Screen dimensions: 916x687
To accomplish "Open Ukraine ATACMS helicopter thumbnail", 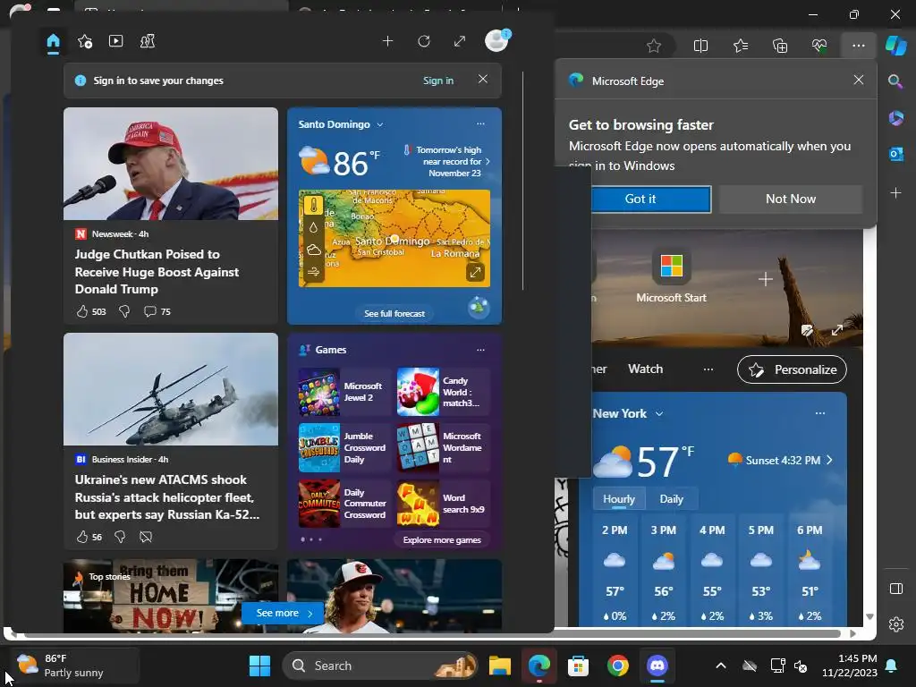I will [171, 389].
